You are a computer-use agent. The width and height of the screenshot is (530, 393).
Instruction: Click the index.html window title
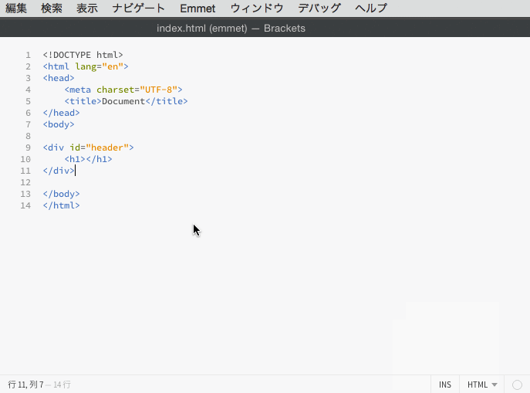[231, 28]
